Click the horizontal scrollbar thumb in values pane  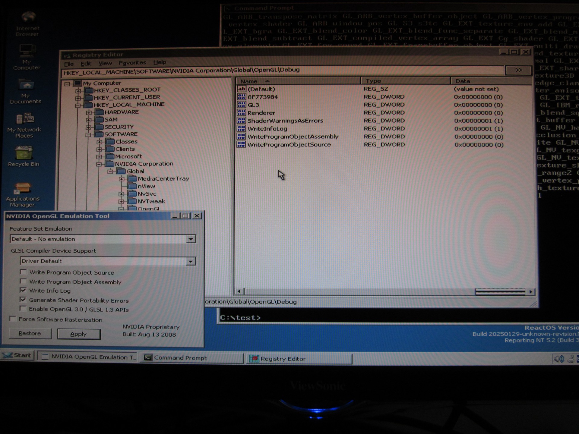click(x=500, y=291)
